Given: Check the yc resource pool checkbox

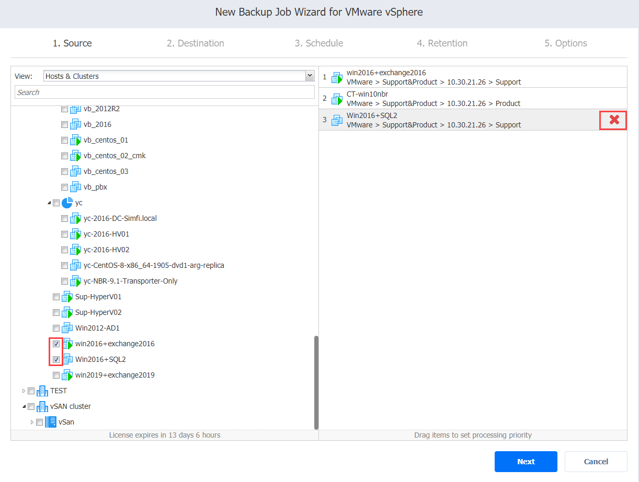Looking at the screenshot, I should pyautogui.click(x=56, y=203).
